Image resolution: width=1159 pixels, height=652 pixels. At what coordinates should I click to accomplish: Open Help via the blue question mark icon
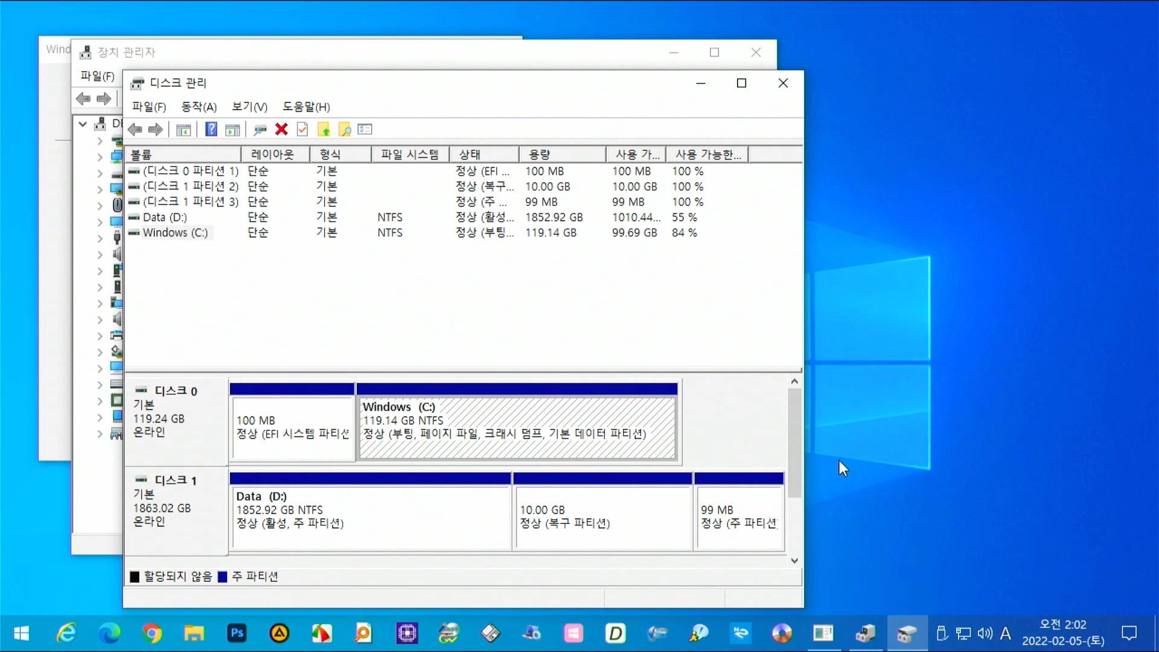(x=211, y=129)
